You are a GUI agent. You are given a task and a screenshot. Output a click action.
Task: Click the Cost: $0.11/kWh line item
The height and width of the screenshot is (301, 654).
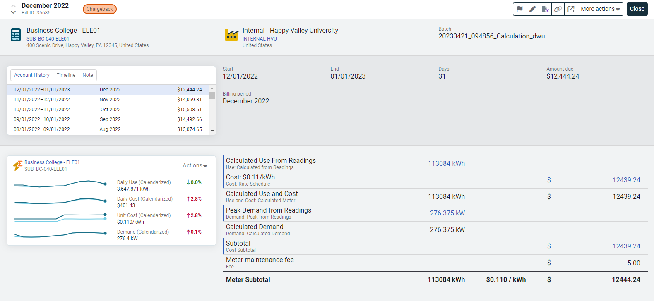[x=435, y=180]
